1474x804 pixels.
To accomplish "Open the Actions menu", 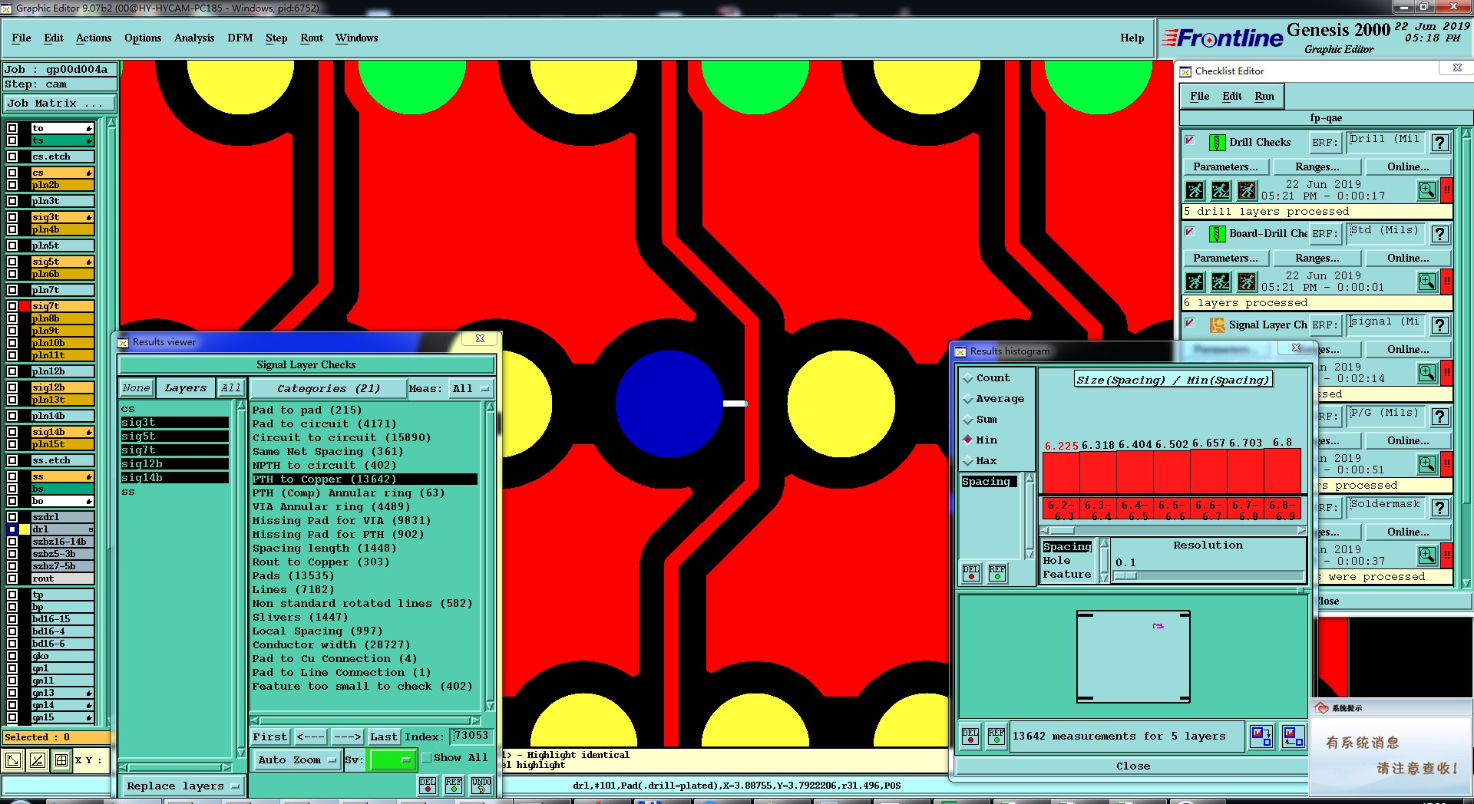I will (94, 38).
